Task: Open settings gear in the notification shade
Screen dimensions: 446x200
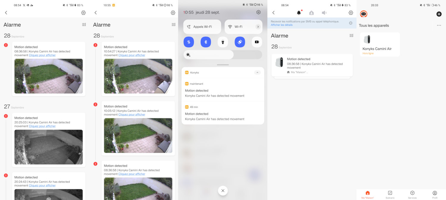Action: pyautogui.click(x=258, y=12)
